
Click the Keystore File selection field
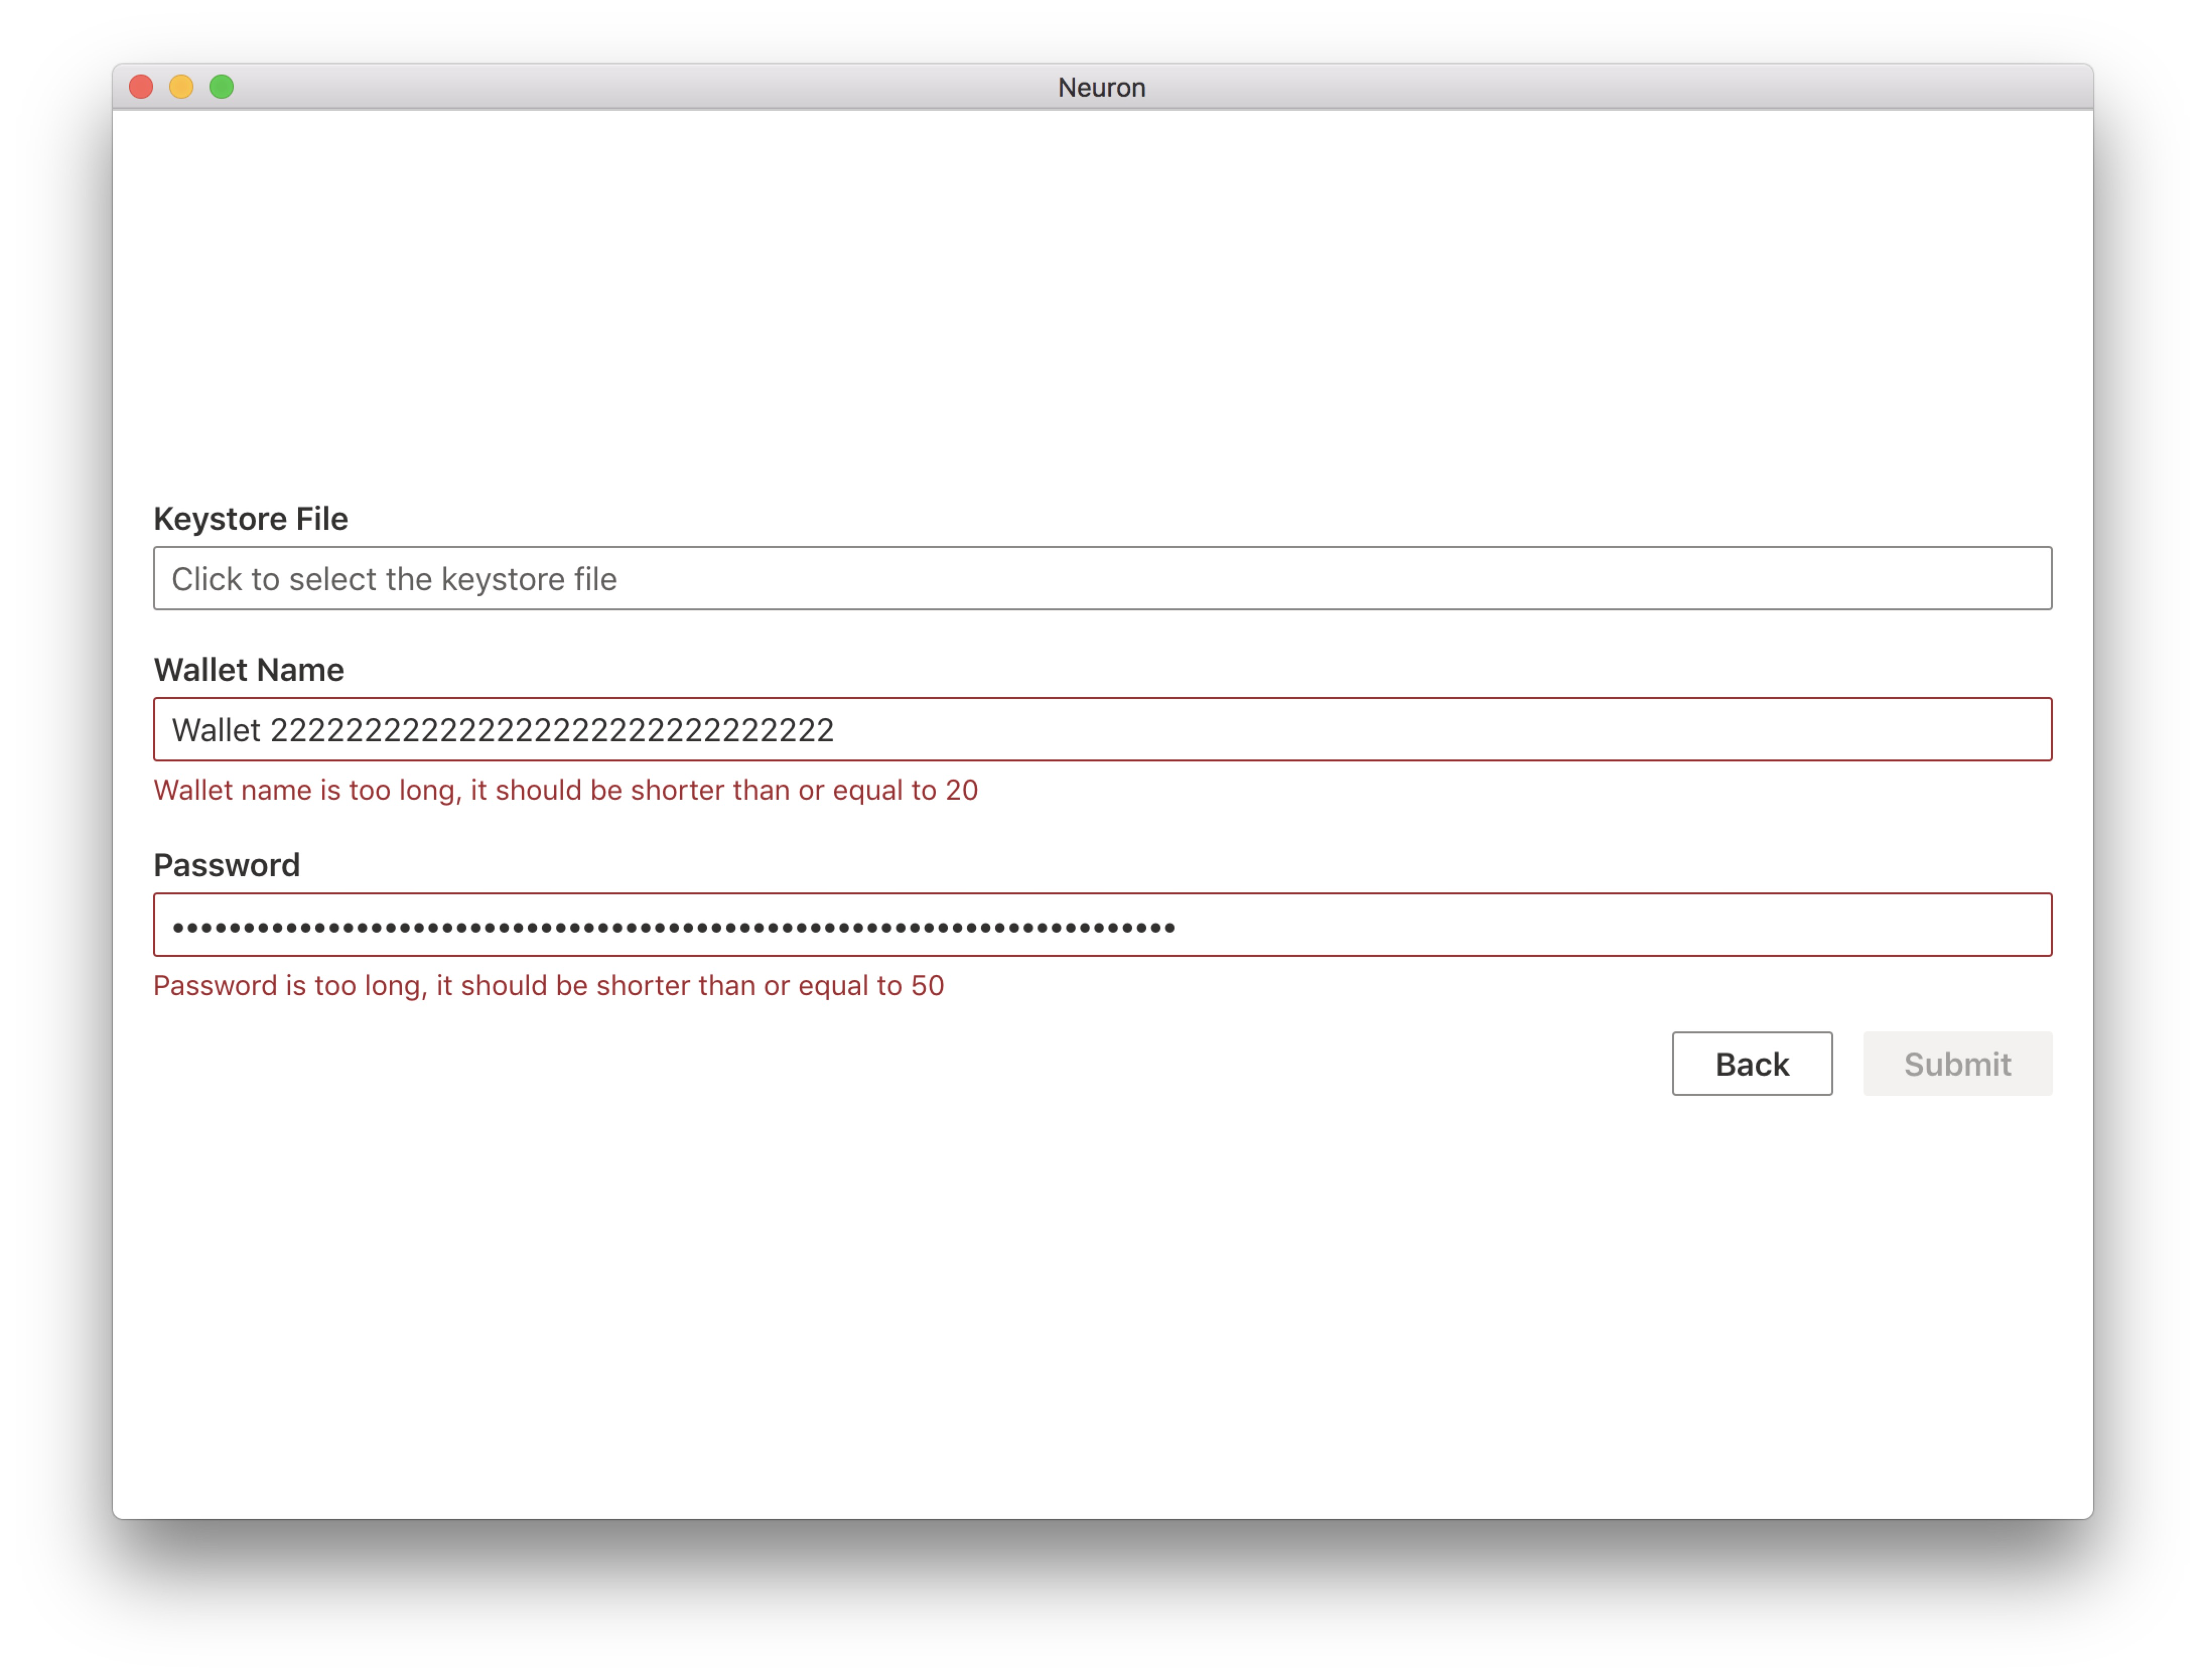point(1102,578)
